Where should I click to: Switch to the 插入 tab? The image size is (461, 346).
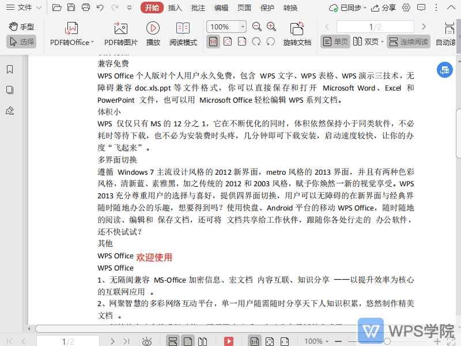click(175, 8)
